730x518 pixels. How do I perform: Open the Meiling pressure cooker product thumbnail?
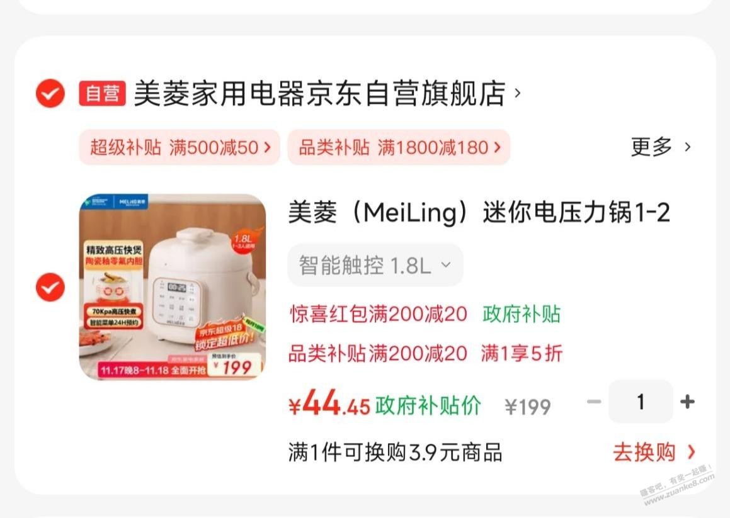click(x=173, y=287)
